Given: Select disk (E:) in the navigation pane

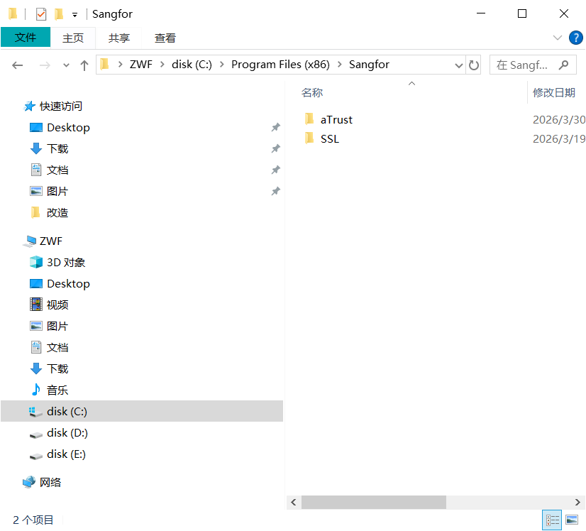Looking at the screenshot, I should [x=66, y=454].
